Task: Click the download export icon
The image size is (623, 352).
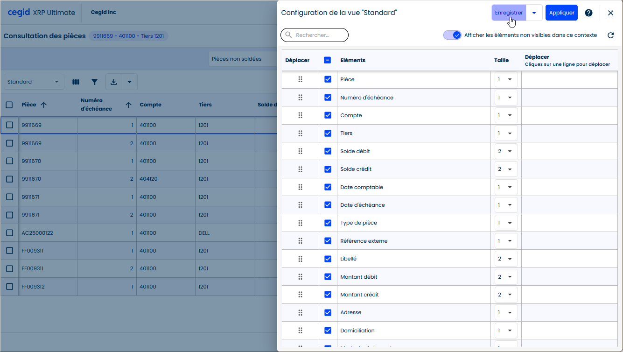Action: point(113,82)
